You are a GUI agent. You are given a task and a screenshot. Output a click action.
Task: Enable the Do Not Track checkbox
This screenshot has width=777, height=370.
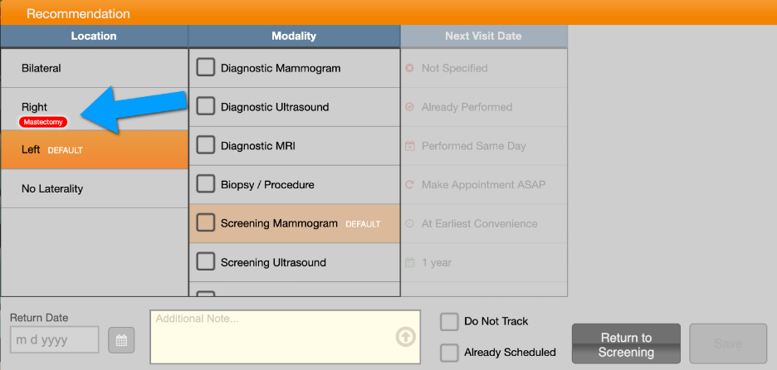click(449, 321)
